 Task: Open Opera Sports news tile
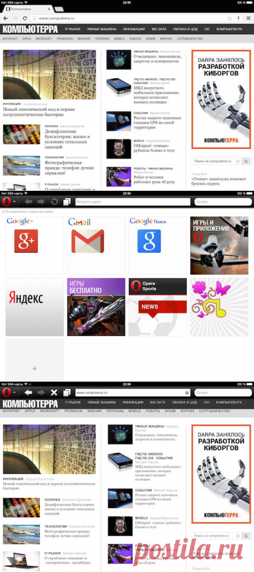pos(158,307)
